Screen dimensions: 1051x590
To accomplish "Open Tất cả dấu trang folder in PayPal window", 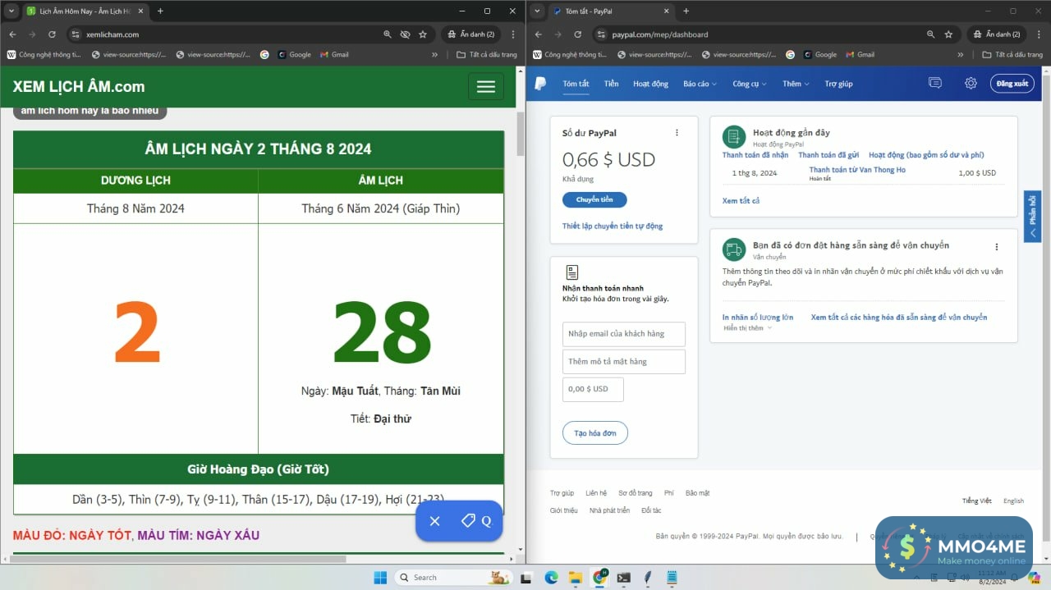I will point(1012,54).
